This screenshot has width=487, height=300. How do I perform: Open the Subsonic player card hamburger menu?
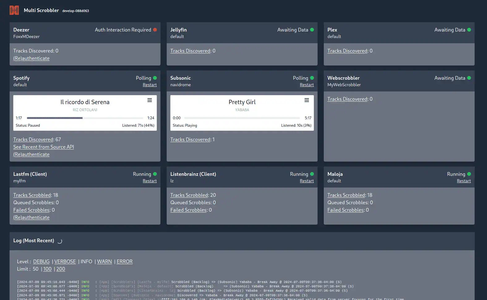[x=307, y=100]
